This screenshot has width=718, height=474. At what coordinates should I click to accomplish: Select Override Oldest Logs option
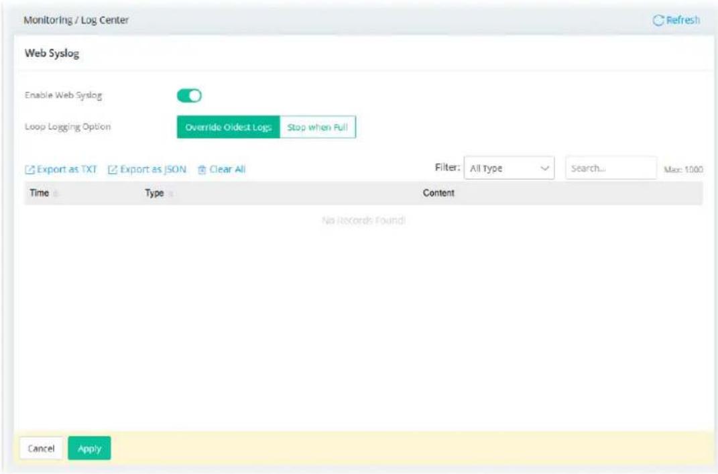(229, 127)
